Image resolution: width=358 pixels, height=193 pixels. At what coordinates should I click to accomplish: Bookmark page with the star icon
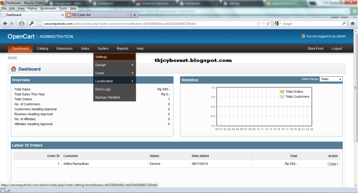point(259,24)
